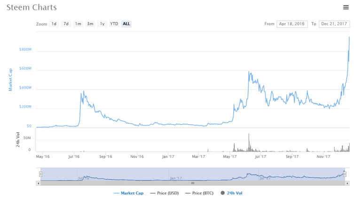Click the Market Cap axis title
This screenshot has height=199, width=361.
point(10,80)
